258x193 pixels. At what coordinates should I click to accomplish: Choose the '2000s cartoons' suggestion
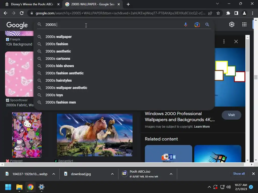pos(124,59)
